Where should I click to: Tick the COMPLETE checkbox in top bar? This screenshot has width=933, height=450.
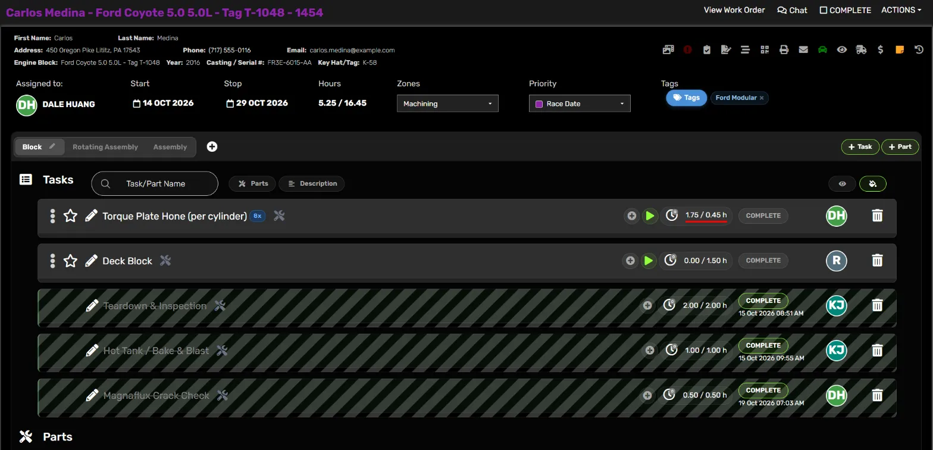(x=824, y=10)
